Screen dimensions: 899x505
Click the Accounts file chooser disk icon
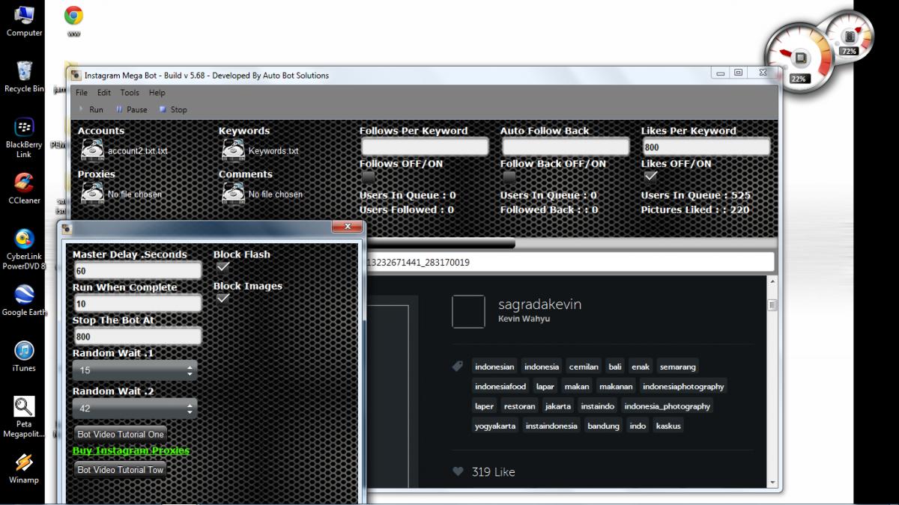(x=91, y=150)
